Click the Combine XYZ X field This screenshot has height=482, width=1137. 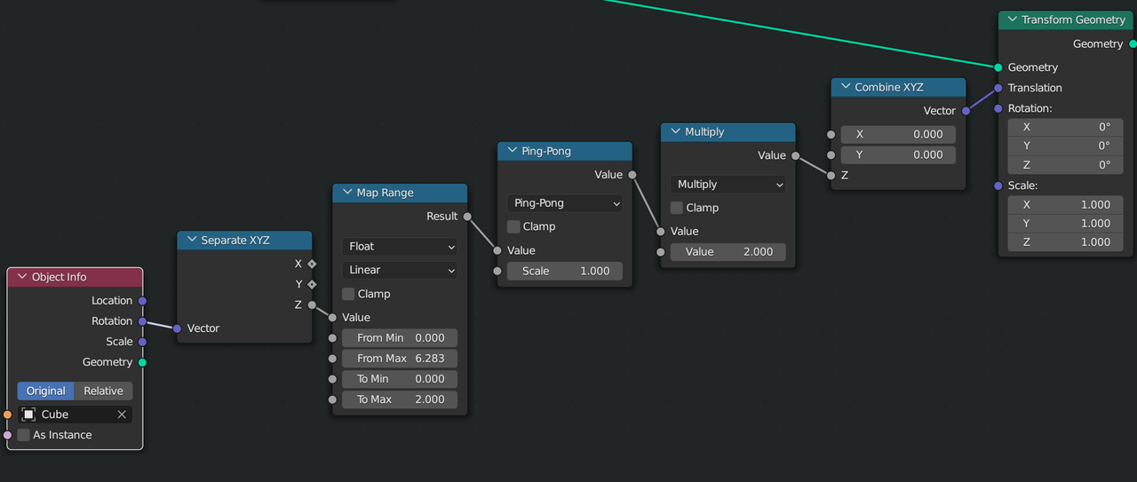[x=898, y=134]
